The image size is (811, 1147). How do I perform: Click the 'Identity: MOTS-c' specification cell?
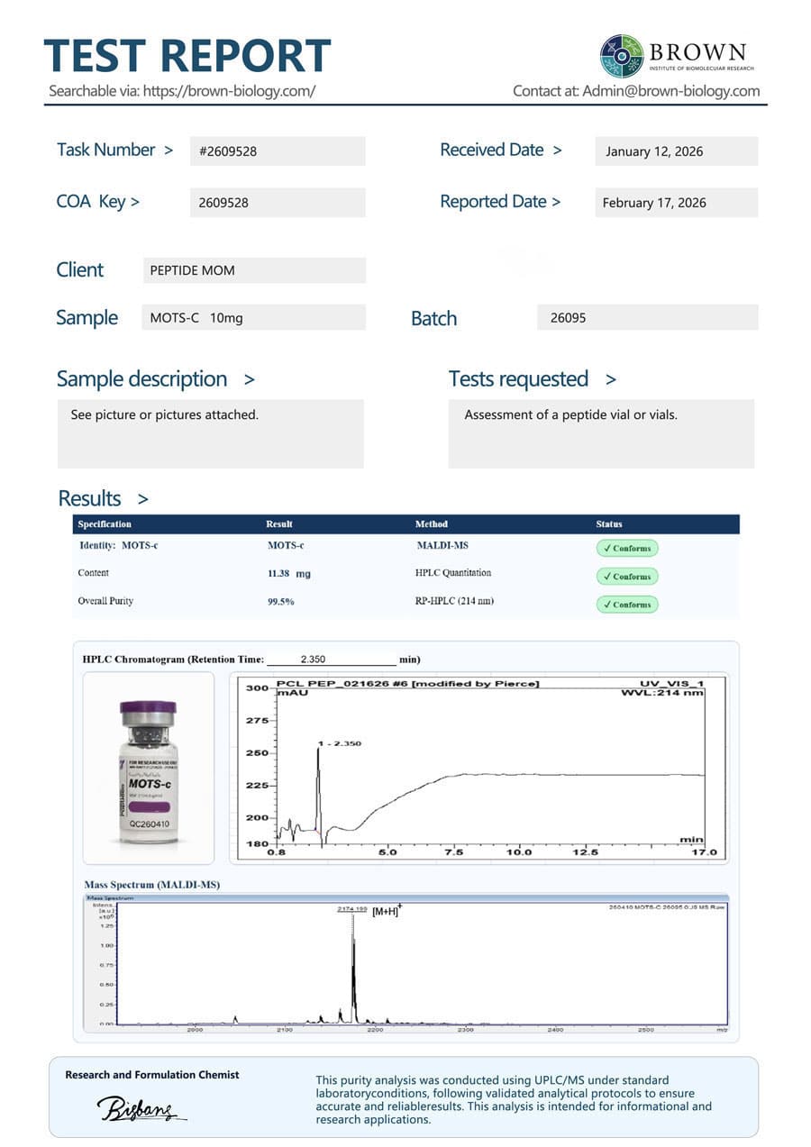(x=119, y=546)
